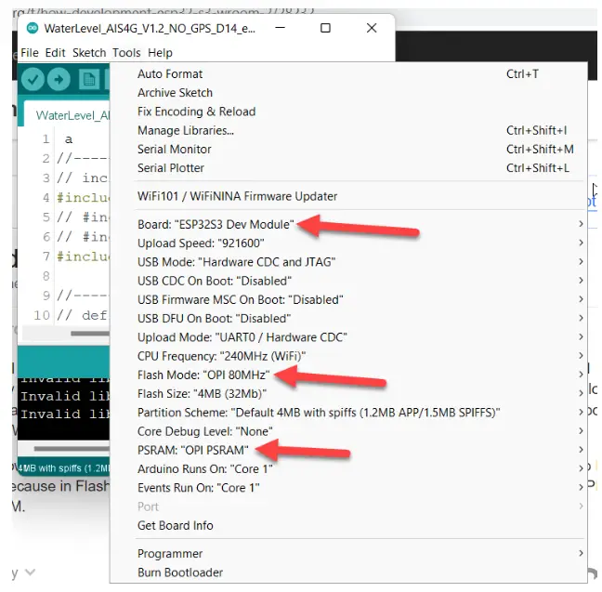Open the File menu
This screenshot has width=602, height=592.
tap(30, 53)
